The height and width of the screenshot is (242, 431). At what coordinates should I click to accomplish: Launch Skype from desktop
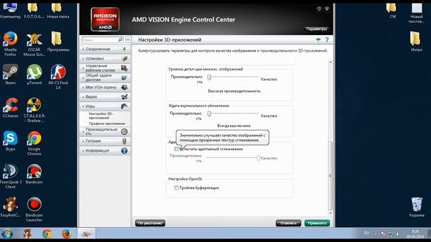[10, 140]
